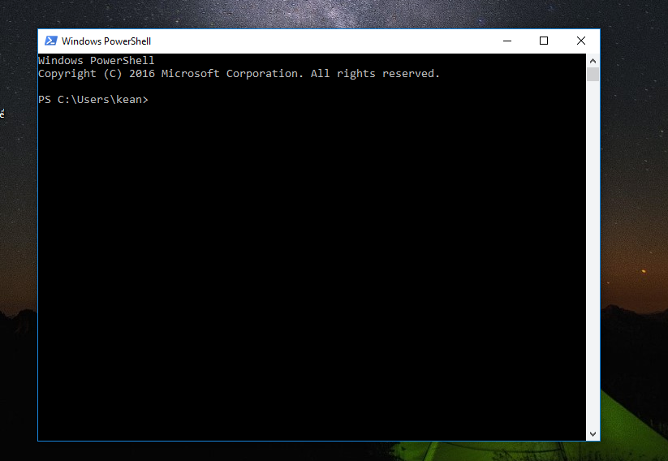Viewport: 668px width, 461px height.
Task: Close the Windows PowerShell window
Action: (581, 41)
